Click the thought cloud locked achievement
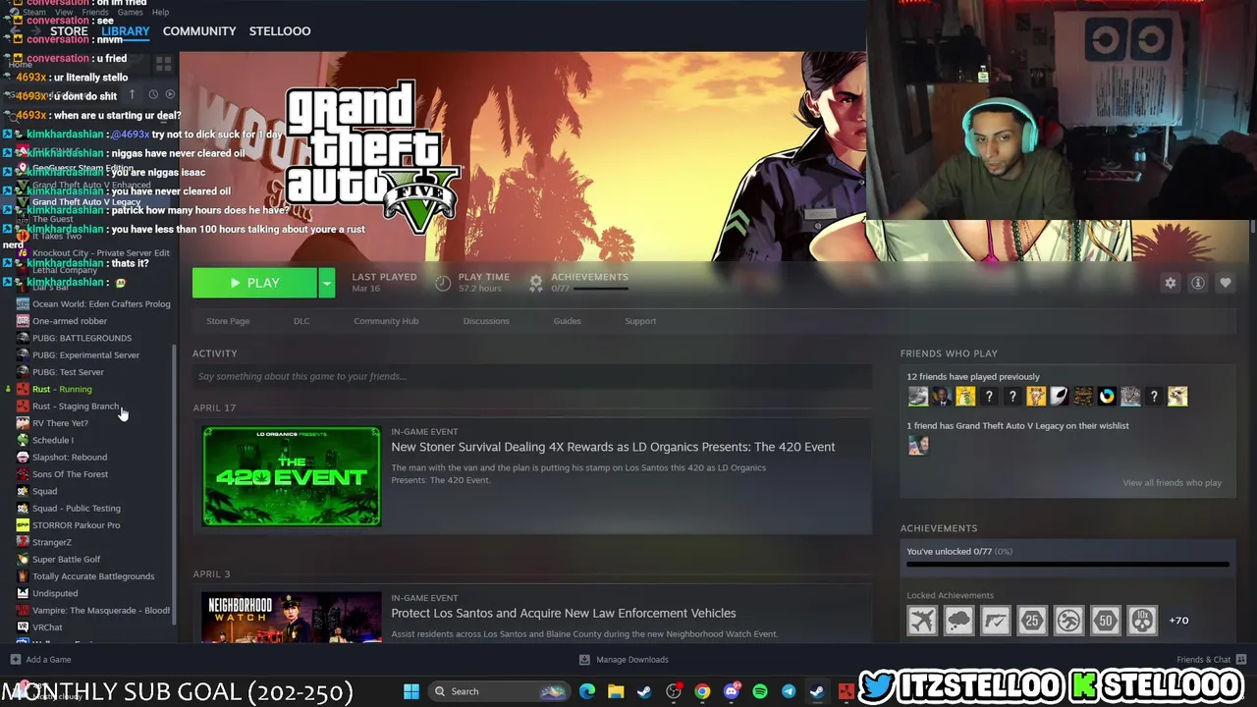Image resolution: width=1257 pixels, height=707 pixels. pos(958,621)
